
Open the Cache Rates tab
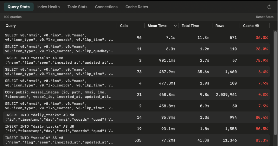pyautogui.click(x=137, y=7)
